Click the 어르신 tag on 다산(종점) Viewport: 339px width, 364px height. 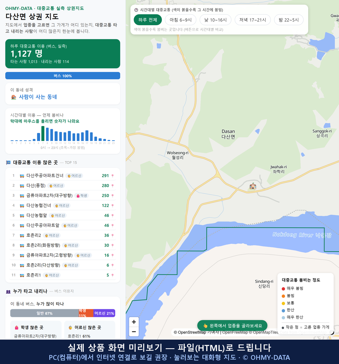click(x=56, y=186)
